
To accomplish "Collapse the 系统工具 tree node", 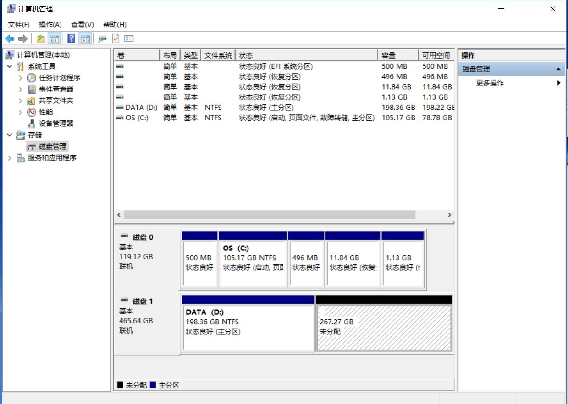I will pyautogui.click(x=10, y=66).
